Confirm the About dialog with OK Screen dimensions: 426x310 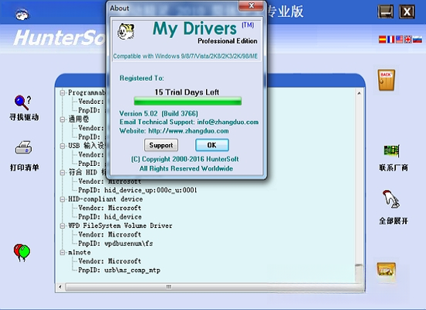pyautogui.click(x=212, y=145)
